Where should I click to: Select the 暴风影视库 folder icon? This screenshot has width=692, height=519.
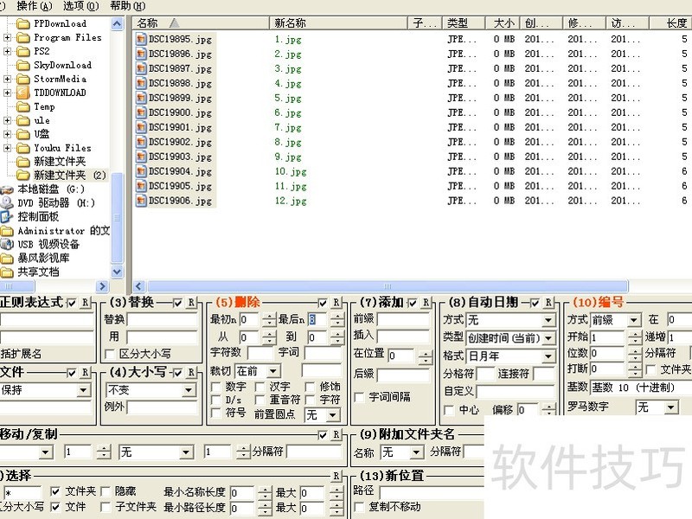8,258
